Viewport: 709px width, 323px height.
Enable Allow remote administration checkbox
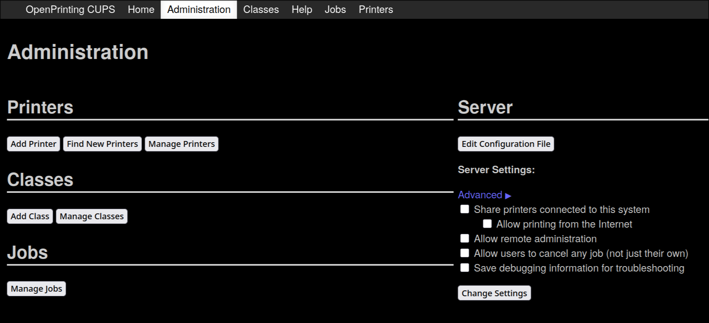[465, 238]
